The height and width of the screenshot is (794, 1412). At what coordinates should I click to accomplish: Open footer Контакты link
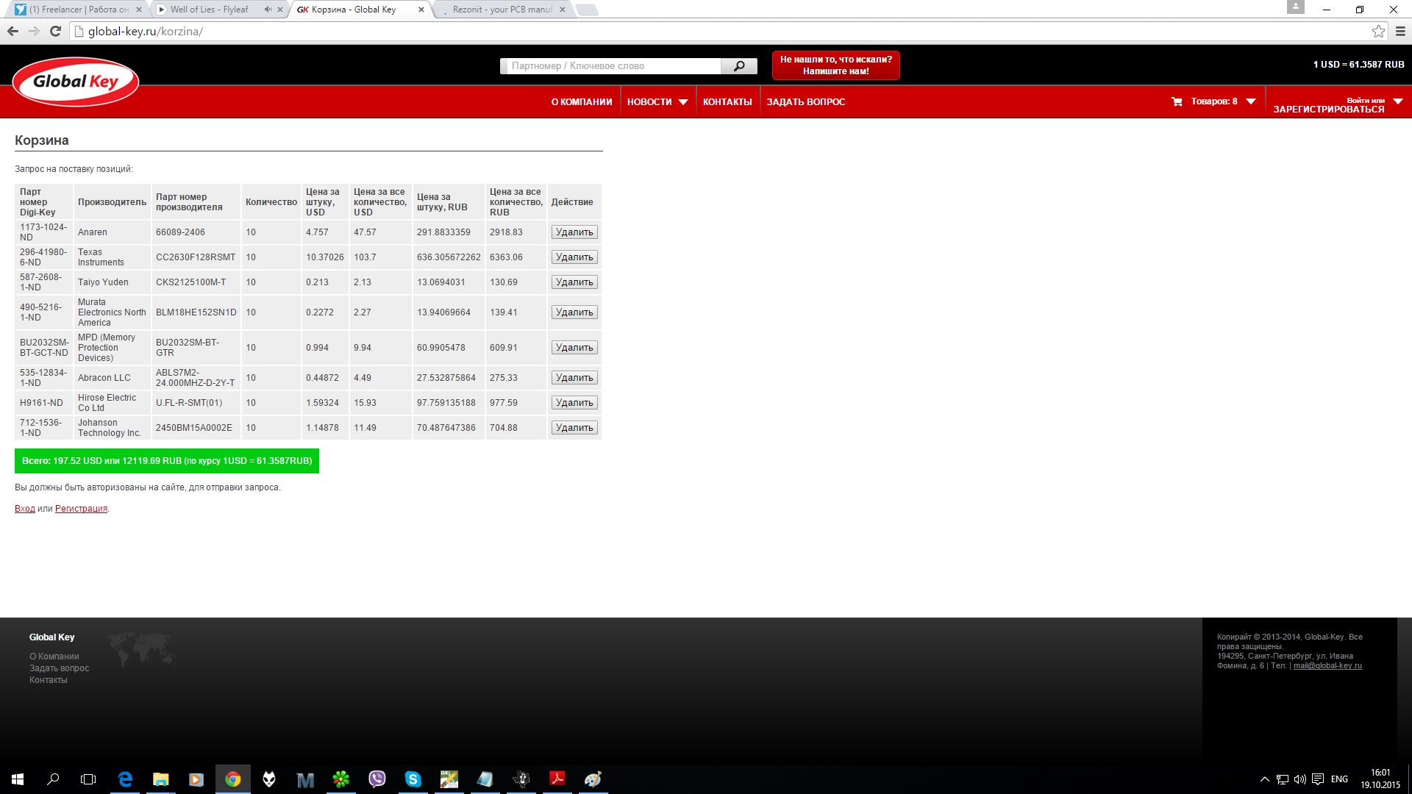(x=49, y=680)
